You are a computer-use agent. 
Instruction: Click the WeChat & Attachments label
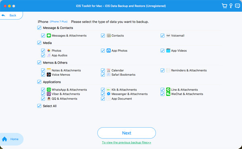(187, 94)
